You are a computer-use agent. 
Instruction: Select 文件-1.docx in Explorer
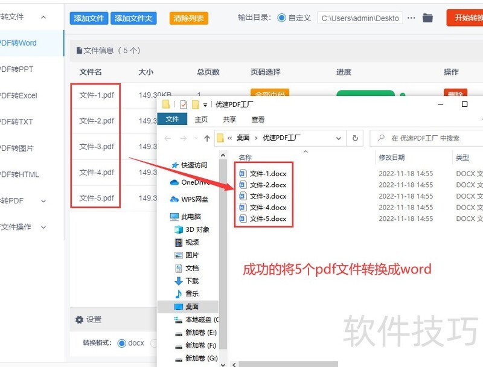(263, 174)
